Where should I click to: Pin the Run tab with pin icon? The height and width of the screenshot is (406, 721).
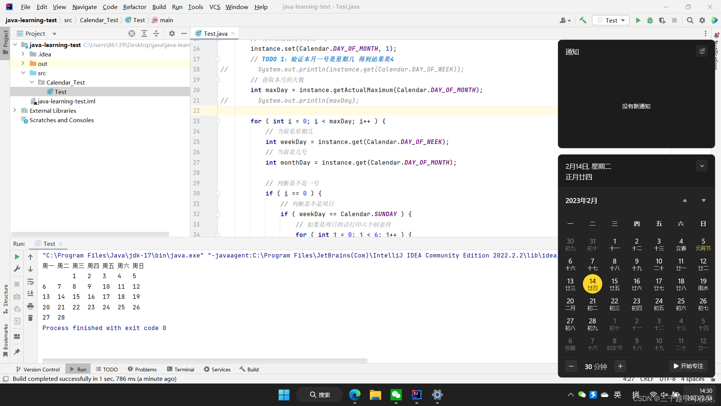(17, 352)
